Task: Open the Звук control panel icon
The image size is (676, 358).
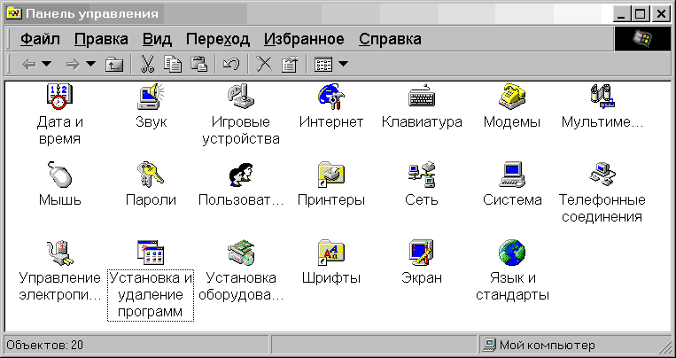Action: click(151, 96)
